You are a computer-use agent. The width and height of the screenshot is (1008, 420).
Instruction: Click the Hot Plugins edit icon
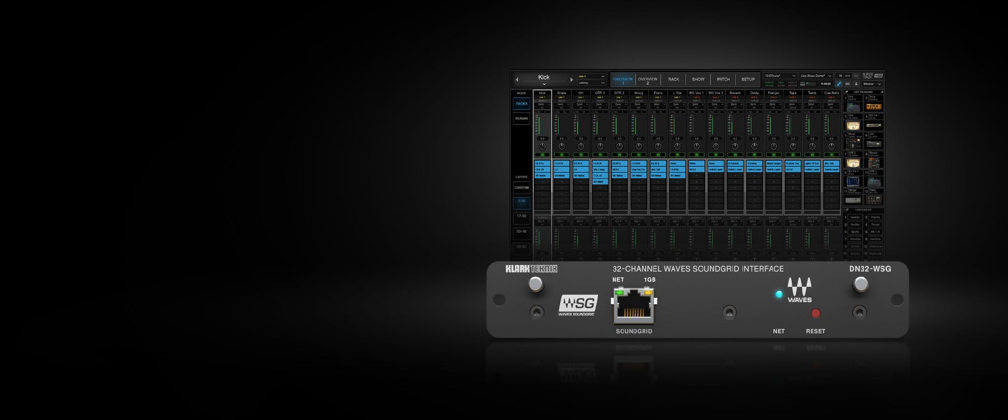[x=846, y=92]
